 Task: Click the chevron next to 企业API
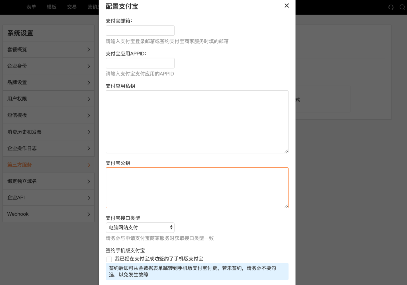(x=89, y=198)
